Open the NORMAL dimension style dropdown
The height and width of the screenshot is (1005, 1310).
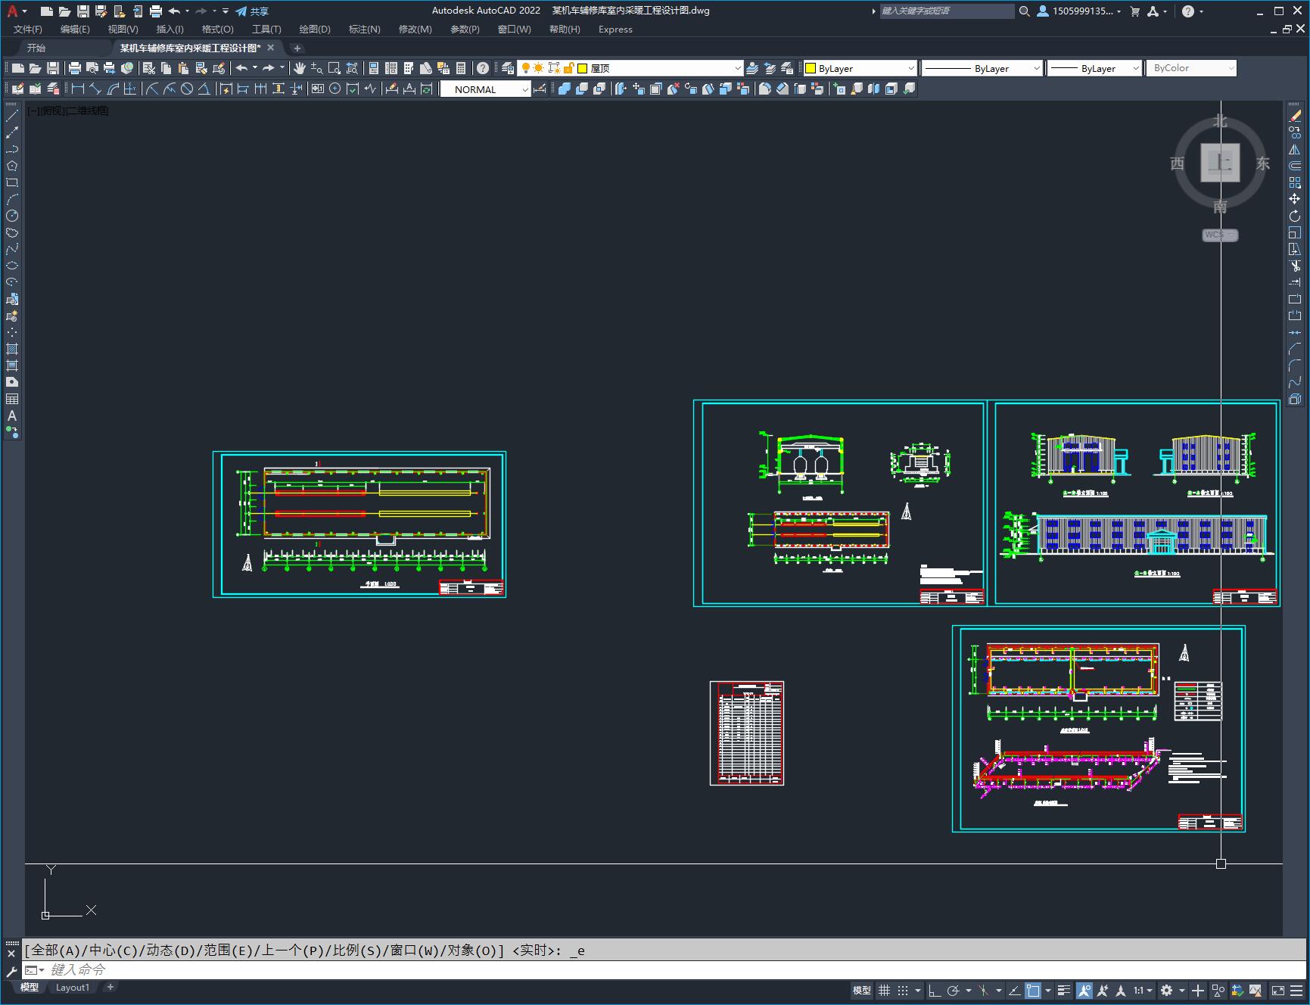coord(486,89)
